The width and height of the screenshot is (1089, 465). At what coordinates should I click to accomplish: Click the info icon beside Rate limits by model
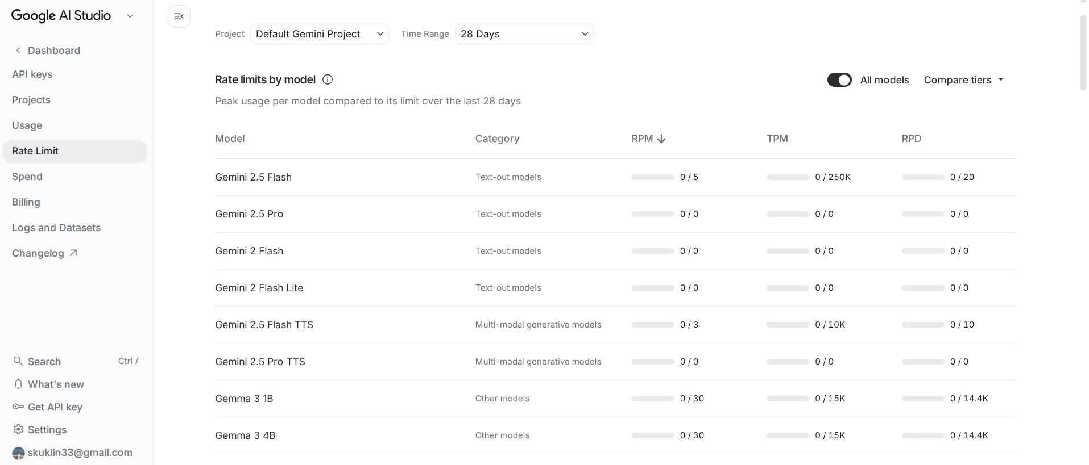click(328, 79)
